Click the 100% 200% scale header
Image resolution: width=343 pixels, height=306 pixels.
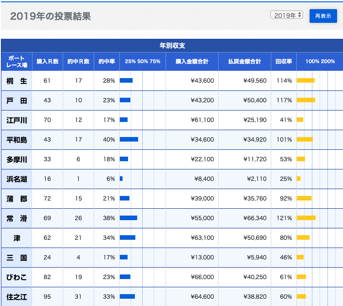coord(320,61)
